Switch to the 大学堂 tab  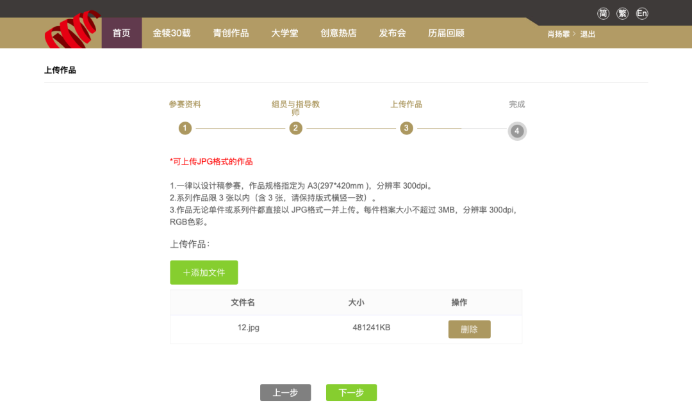pos(284,33)
